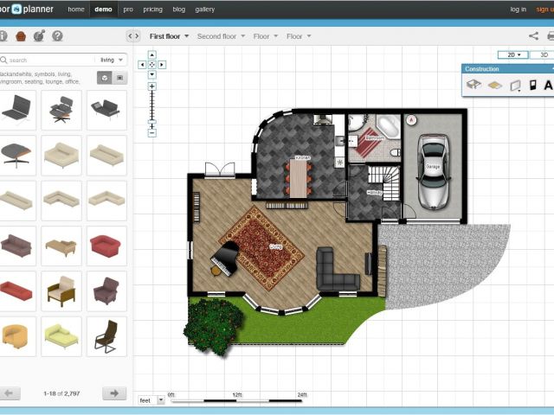Toggle 2D furniture symbol view
This screenshot has width=554, height=415.
point(119,78)
